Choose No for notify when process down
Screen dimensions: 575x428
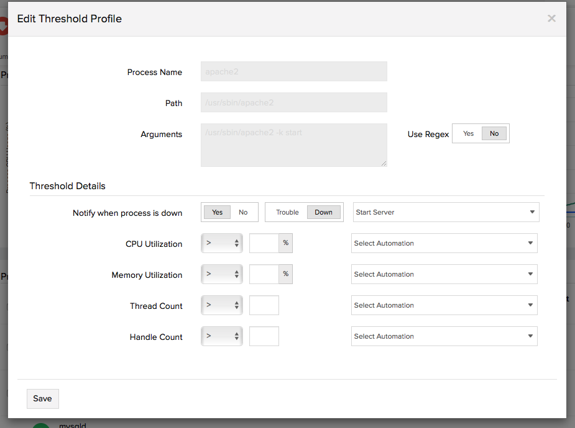pos(243,212)
